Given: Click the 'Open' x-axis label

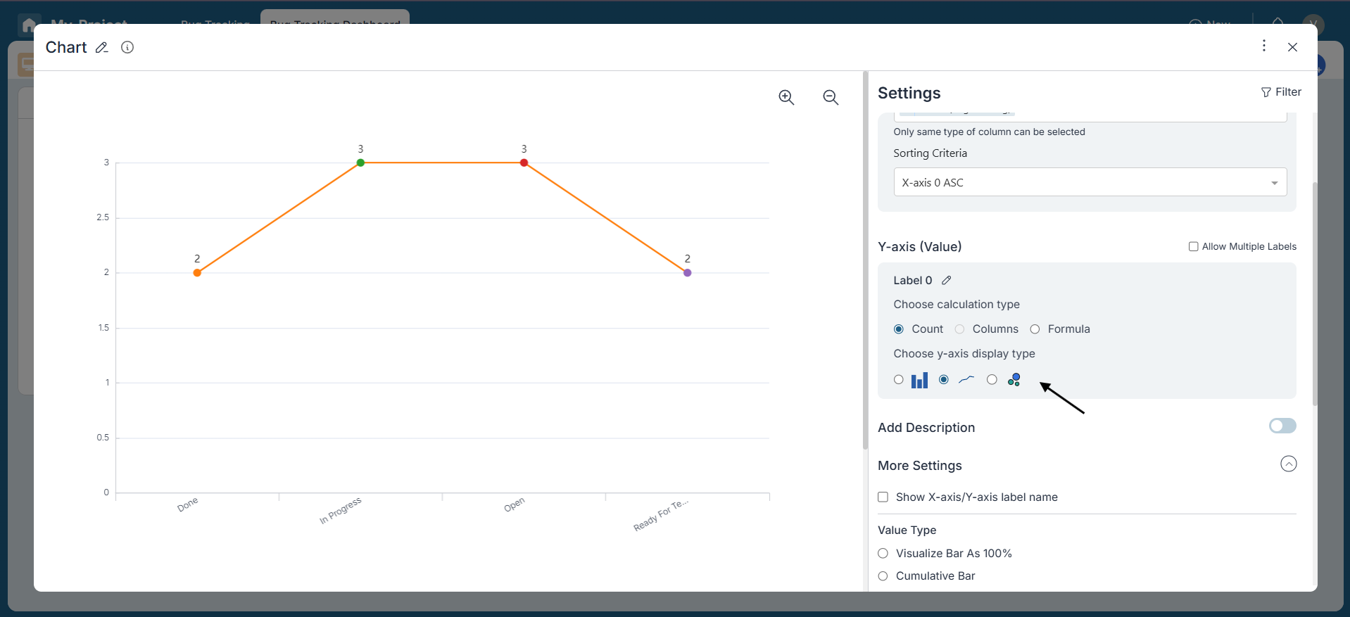Looking at the screenshot, I should point(515,504).
